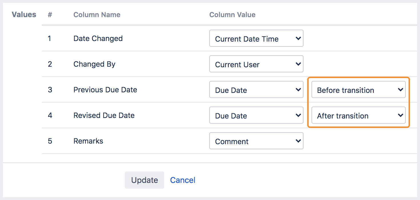Select row number 5 in the table
The image size is (420, 200).
pos(50,141)
